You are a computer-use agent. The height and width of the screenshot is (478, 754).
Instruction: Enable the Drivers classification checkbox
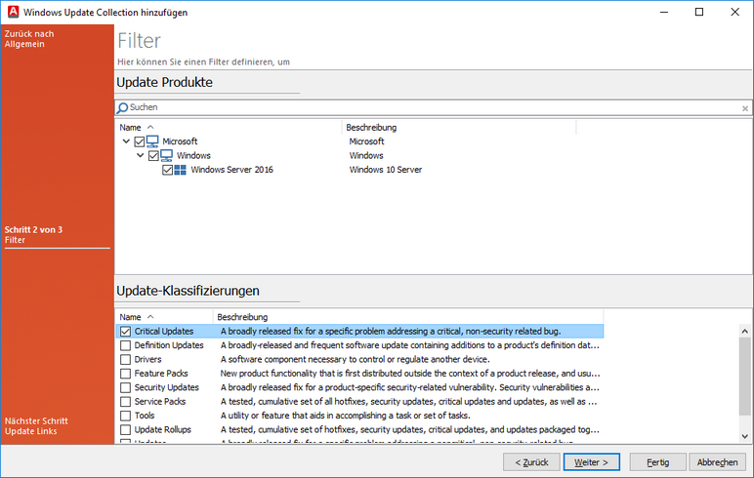coord(126,359)
